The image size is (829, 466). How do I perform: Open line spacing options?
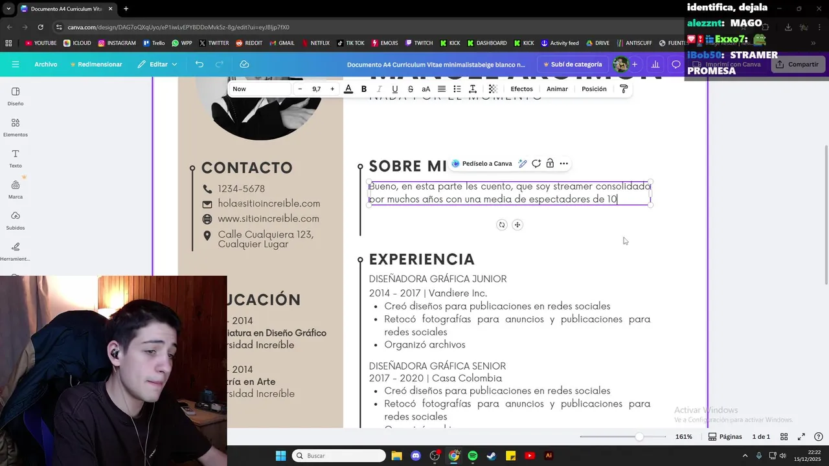point(473,89)
